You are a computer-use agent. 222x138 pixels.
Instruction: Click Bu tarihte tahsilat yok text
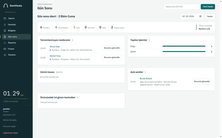[50, 77]
